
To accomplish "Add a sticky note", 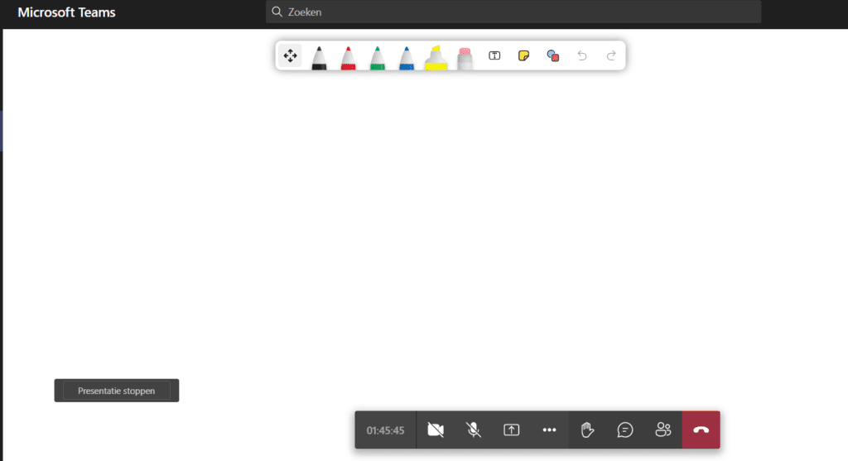I will pyautogui.click(x=523, y=55).
